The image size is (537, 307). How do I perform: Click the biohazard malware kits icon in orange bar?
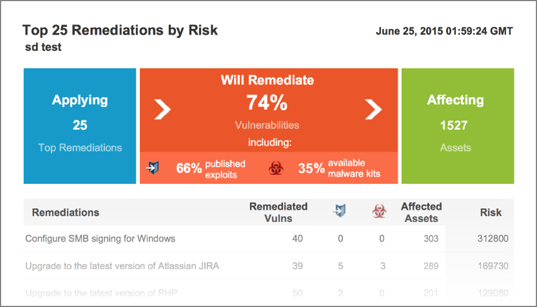point(276,168)
